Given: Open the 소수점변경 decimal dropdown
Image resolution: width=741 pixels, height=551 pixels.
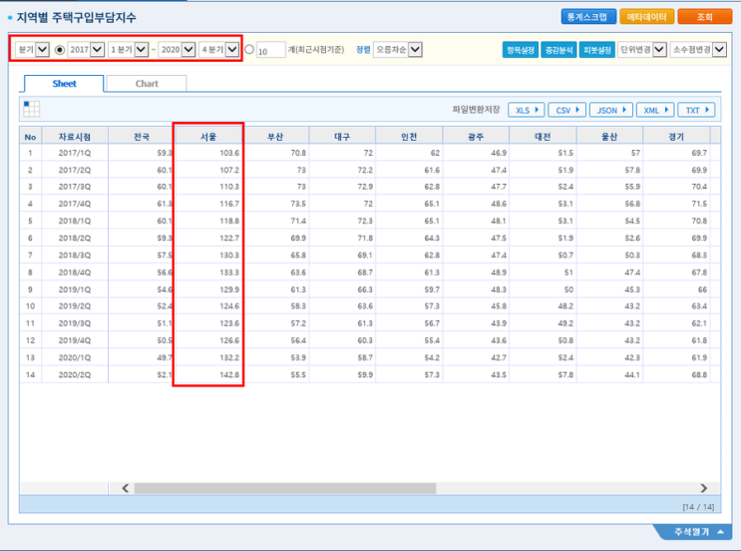Looking at the screenshot, I should [698, 49].
